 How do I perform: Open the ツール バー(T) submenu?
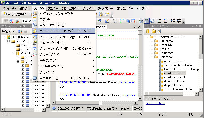(x=64, y=72)
